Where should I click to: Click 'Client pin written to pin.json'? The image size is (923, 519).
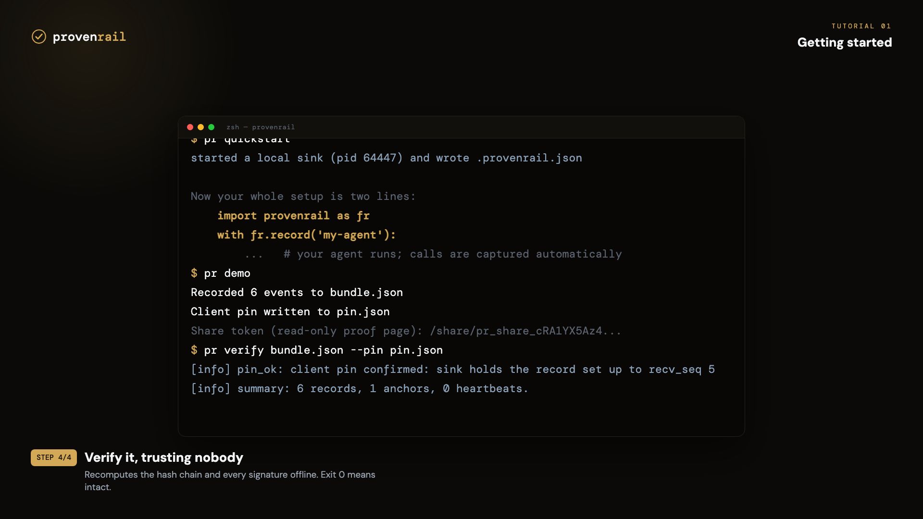pos(290,312)
